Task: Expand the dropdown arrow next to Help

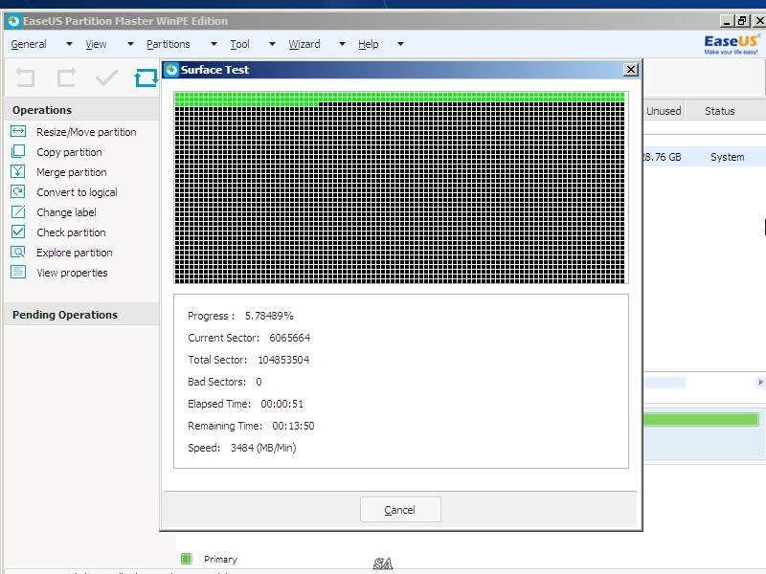Action: (400, 44)
